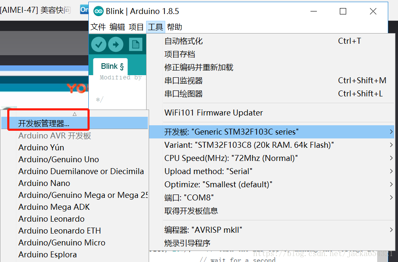
Task: Expand the 编程器 AVRISP mkII submenu
Action: point(271,230)
